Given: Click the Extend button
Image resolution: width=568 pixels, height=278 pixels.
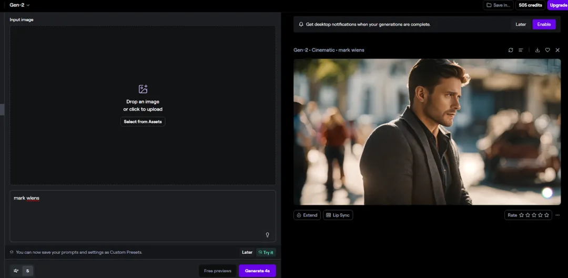Looking at the screenshot, I should click(307, 215).
